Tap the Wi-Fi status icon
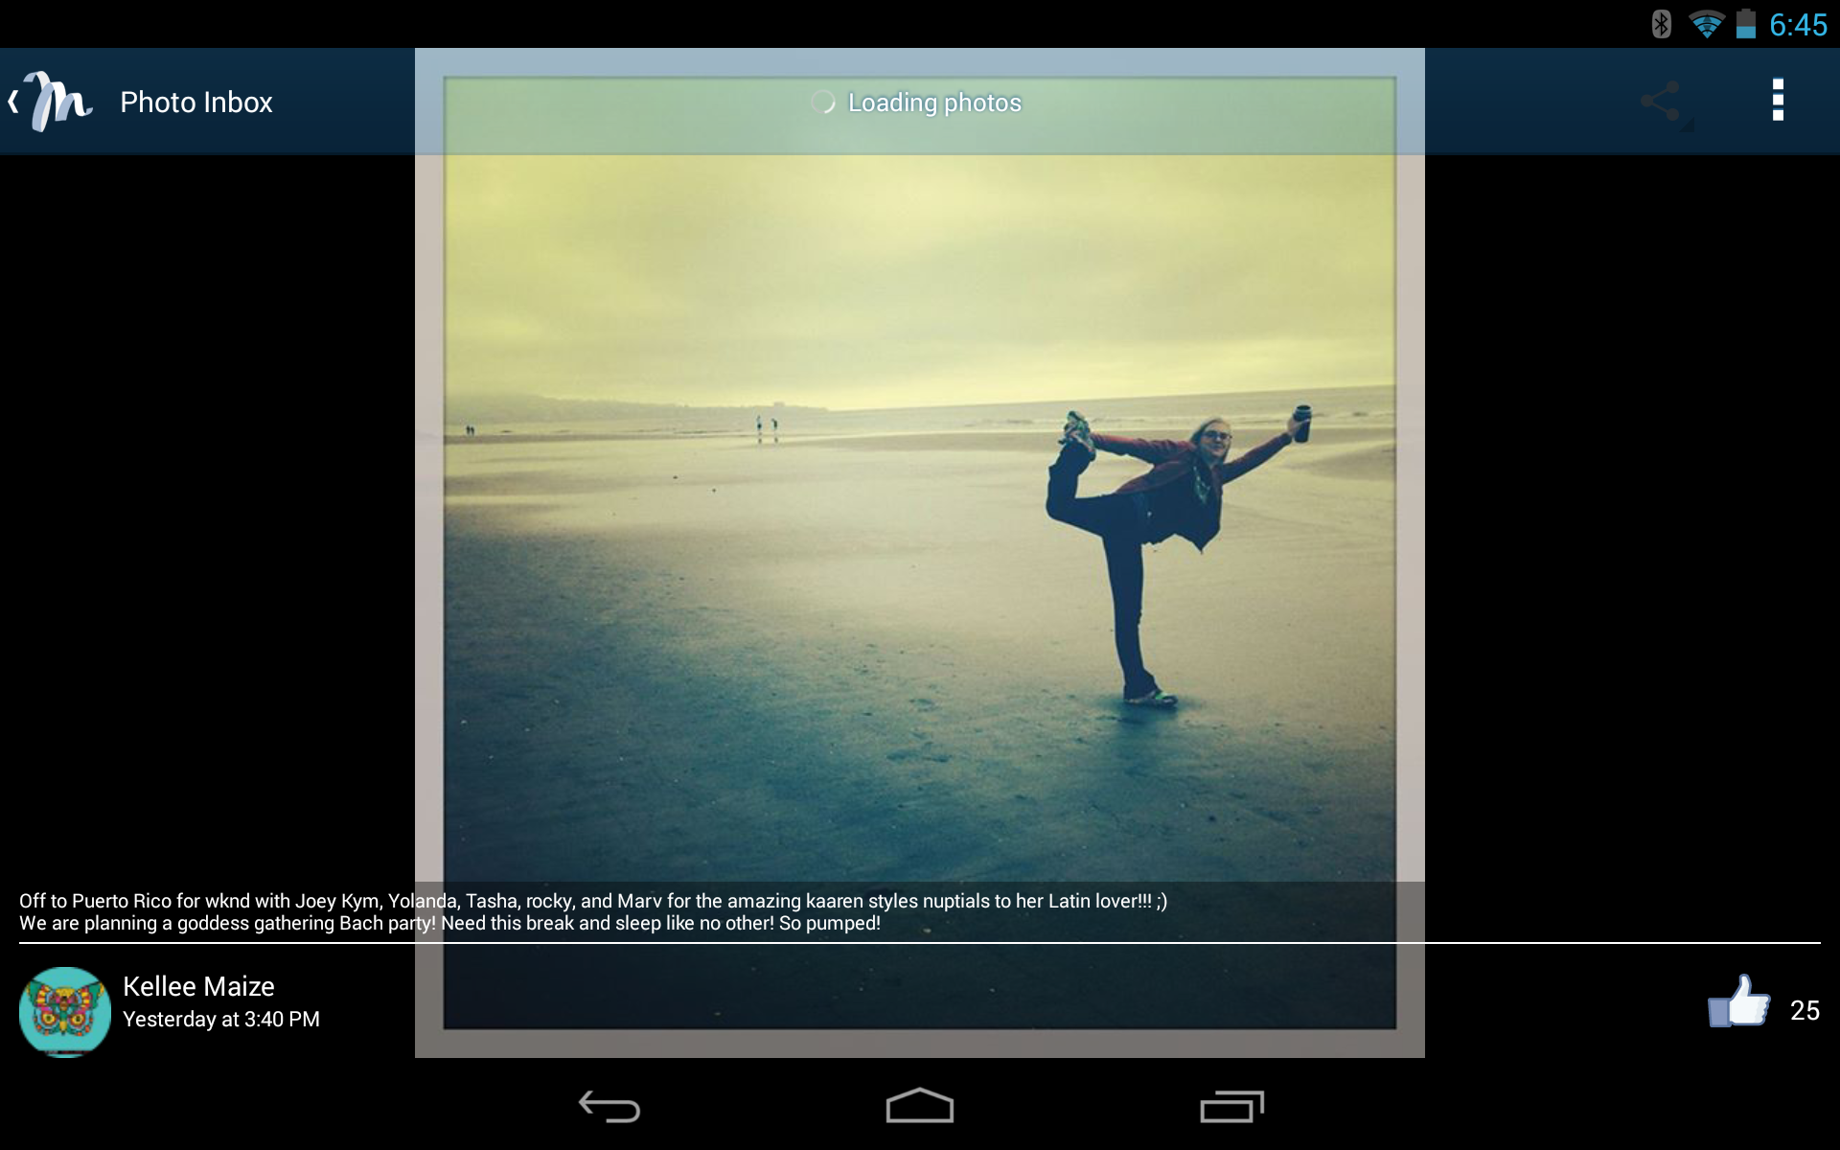Screen dimensions: 1840x1150 tap(1706, 22)
